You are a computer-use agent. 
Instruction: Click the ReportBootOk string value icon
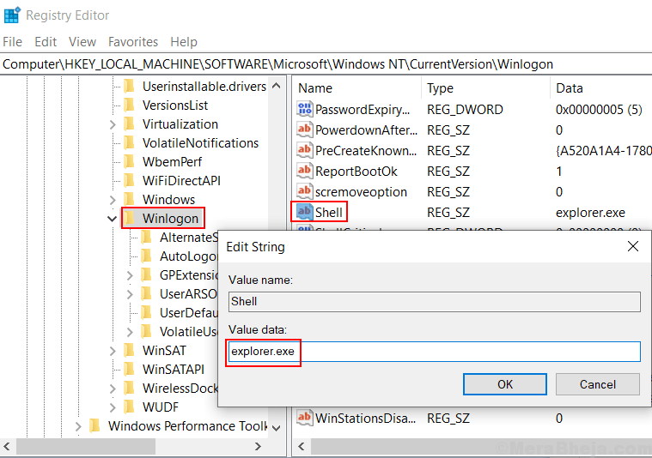point(304,171)
